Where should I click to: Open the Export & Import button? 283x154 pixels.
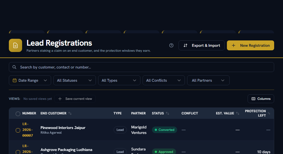pyautogui.click(x=201, y=45)
